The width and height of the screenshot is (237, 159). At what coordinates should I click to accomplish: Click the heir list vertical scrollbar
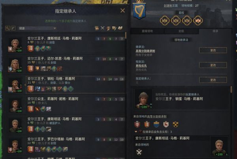pos(126,35)
